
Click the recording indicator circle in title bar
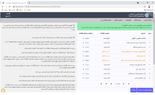click(x=138, y=3)
